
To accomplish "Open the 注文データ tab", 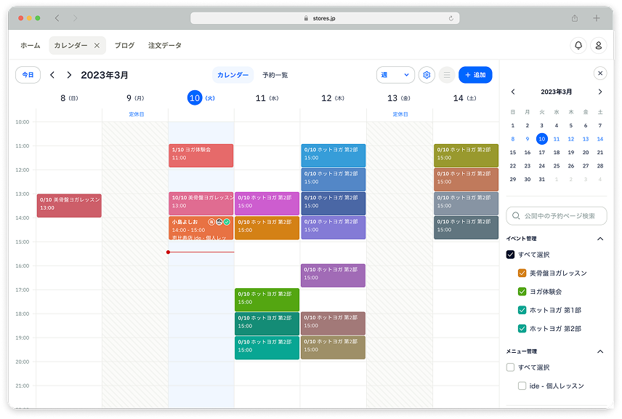I will click(165, 45).
